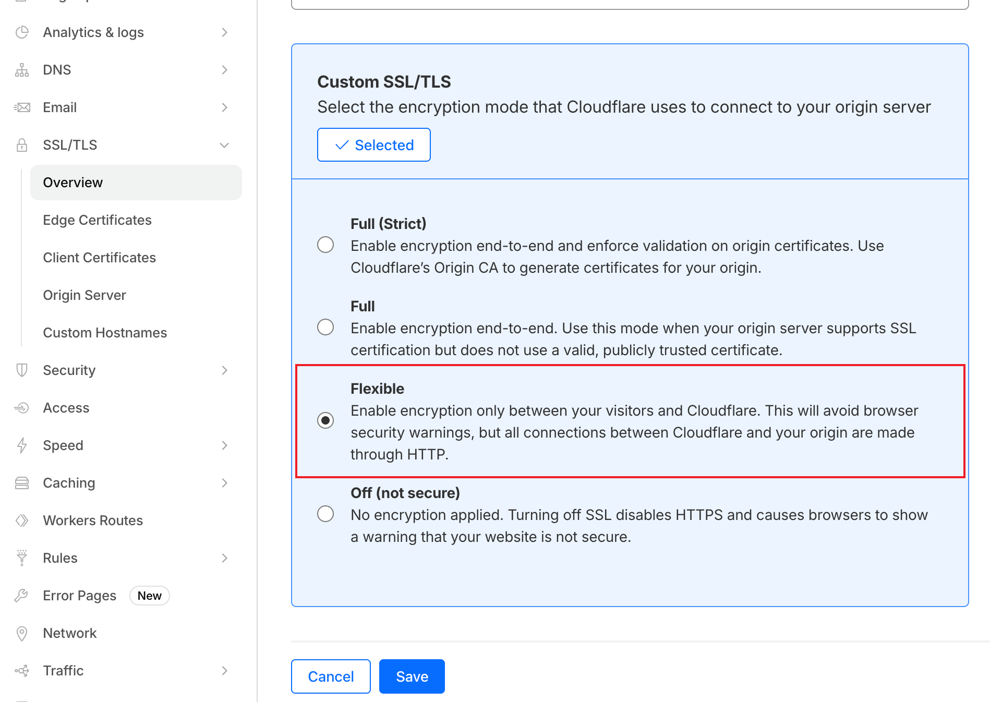The image size is (990, 702).
Task: Click the Email envelope icon
Action: click(x=22, y=107)
